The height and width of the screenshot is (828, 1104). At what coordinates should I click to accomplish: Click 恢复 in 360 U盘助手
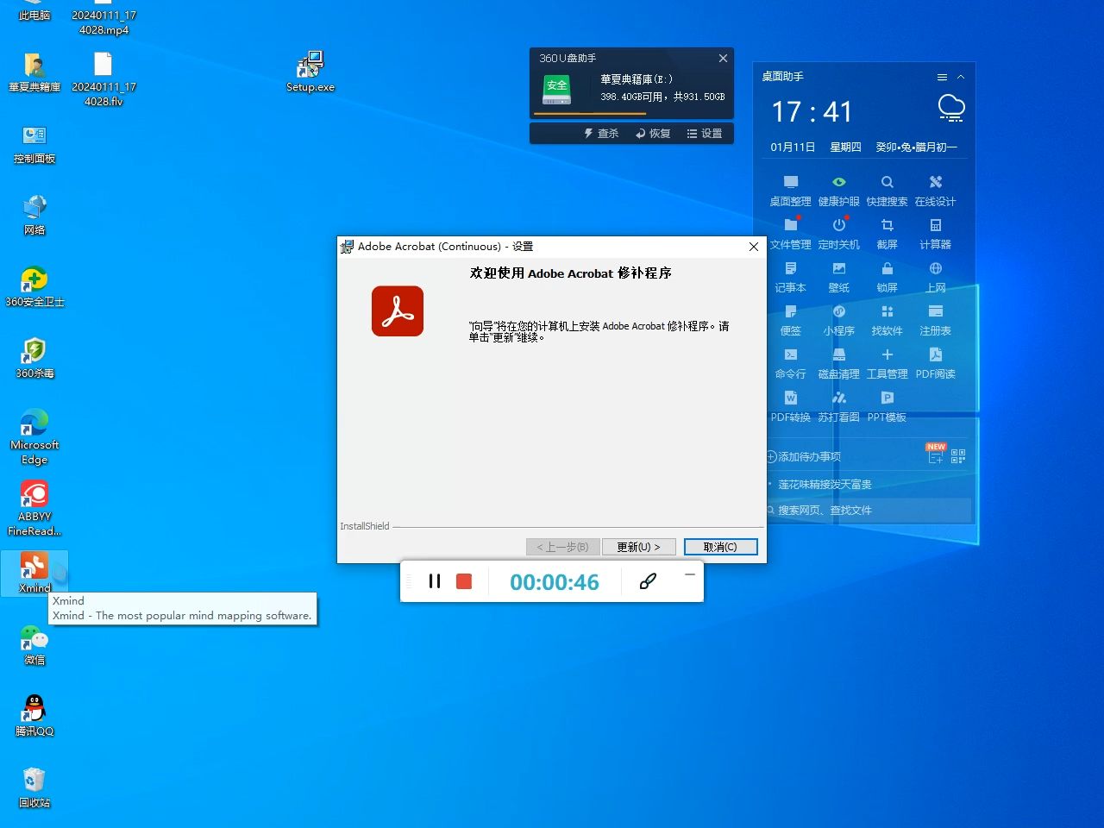[x=653, y=134]
